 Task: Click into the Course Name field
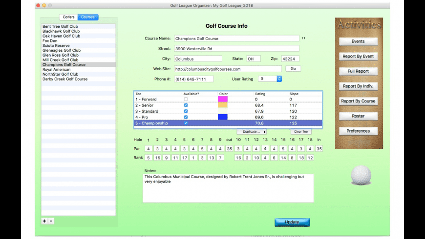[236, 39]
